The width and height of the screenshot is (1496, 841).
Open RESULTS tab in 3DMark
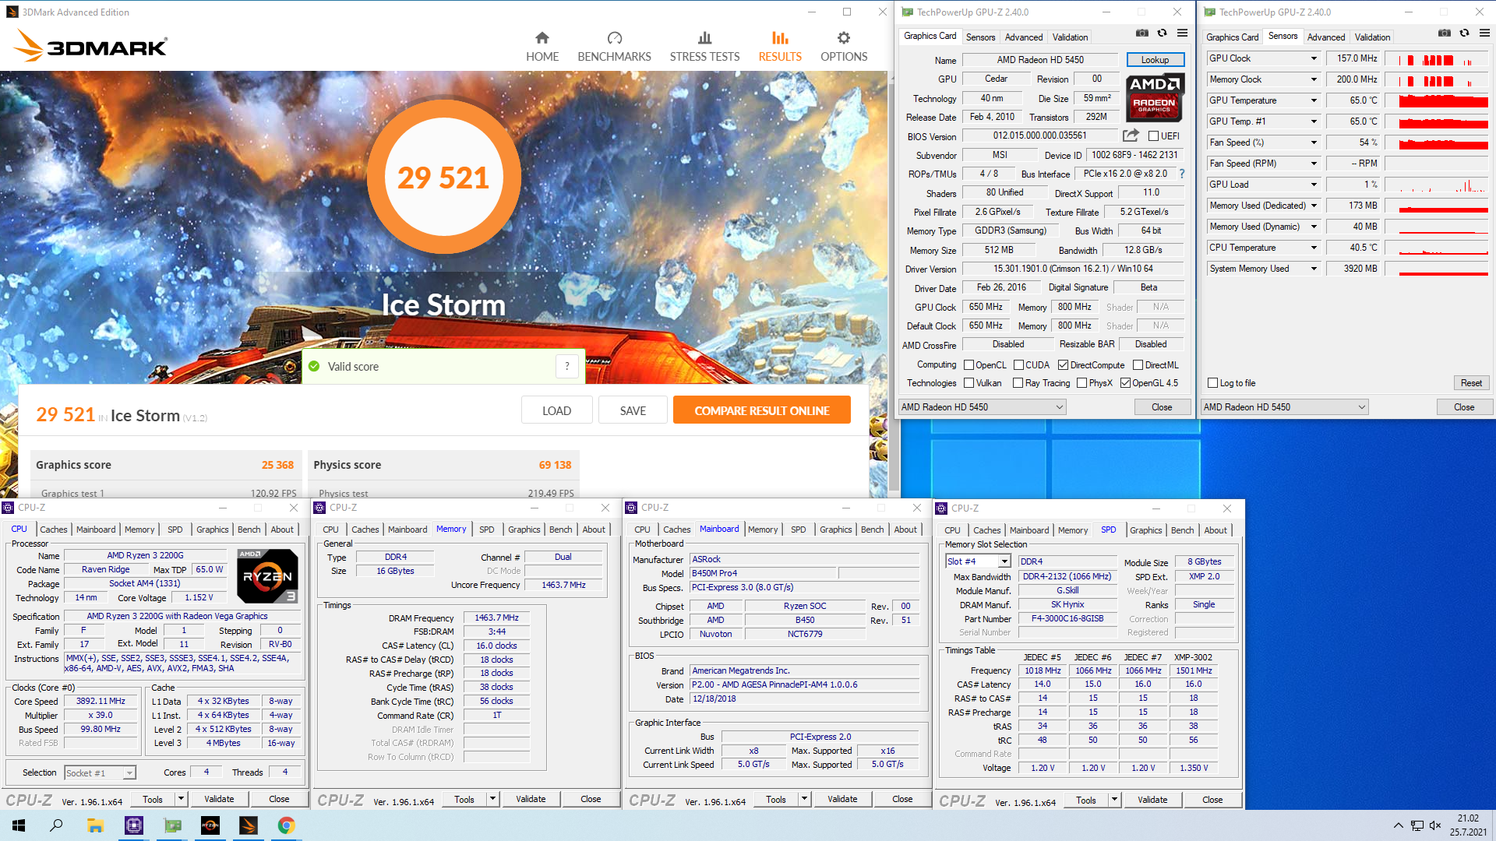pyautogui.click(x=780, y=47)
